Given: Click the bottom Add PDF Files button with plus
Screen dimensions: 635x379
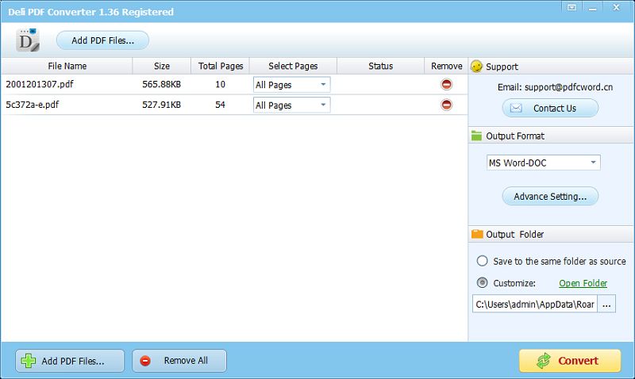Looking at the screenshot, I should pos(70,361).
